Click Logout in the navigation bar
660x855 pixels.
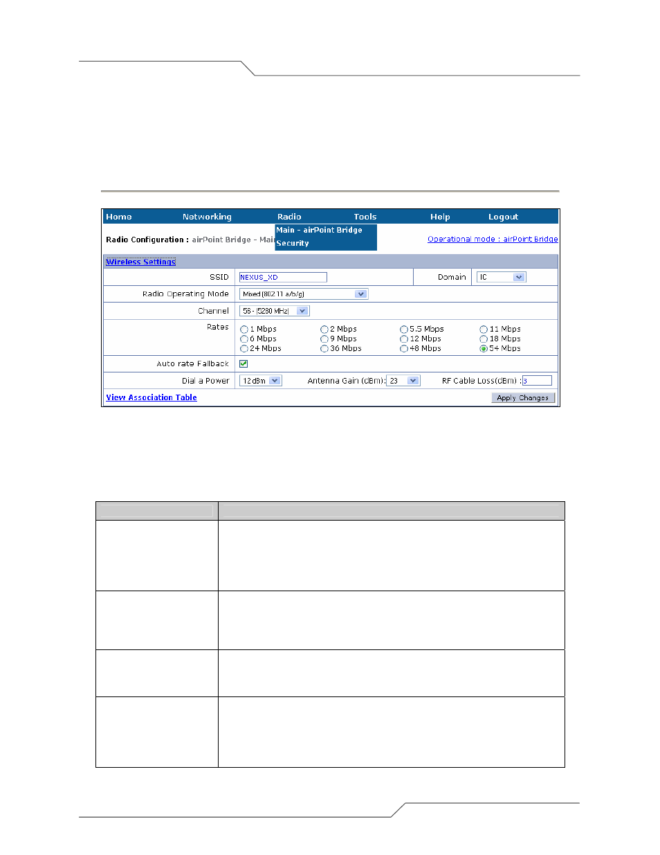(503, 217)
